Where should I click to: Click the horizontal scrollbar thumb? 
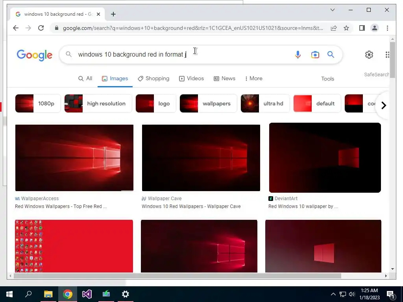pyautogui.click(x=177, y=276)
